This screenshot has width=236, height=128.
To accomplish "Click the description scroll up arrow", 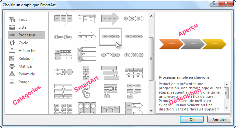I will [227, 84].
